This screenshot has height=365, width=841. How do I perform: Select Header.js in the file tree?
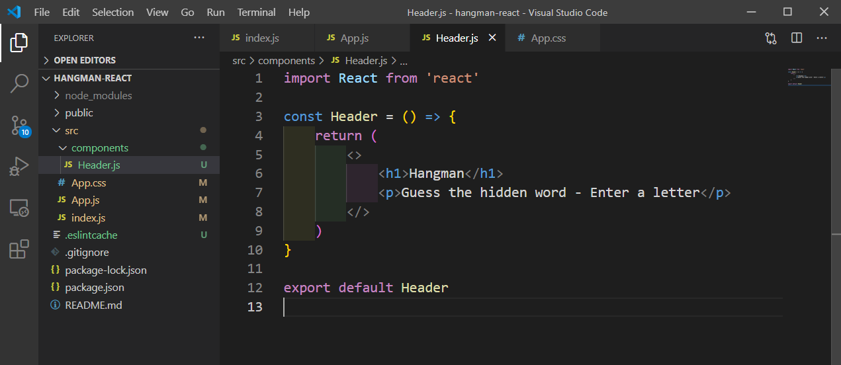pyautogui.click(x=129, y=165)
